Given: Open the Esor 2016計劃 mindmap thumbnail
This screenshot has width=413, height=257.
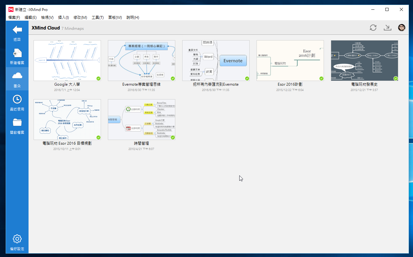Looking at the screenshot, I should [x=290, y=61].
